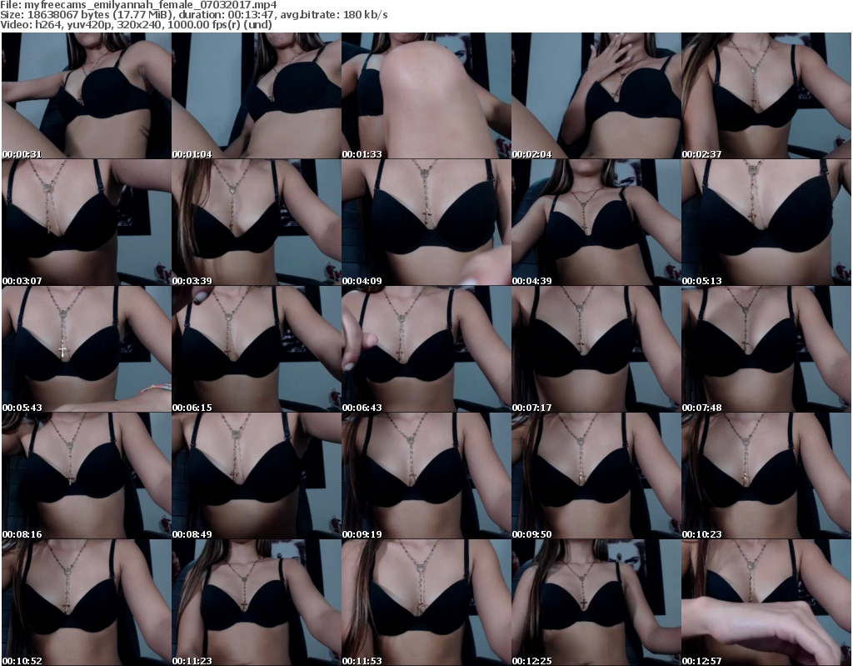
Task: Click the 00:09:19 preview frame
Action: (426, 476)
